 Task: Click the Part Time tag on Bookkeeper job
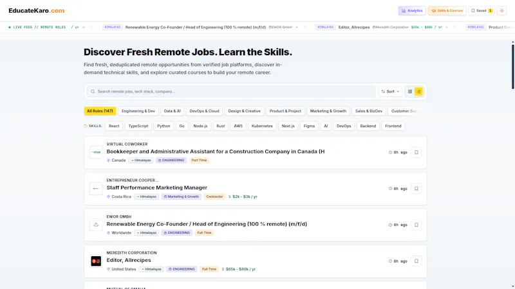coord(199,160)
